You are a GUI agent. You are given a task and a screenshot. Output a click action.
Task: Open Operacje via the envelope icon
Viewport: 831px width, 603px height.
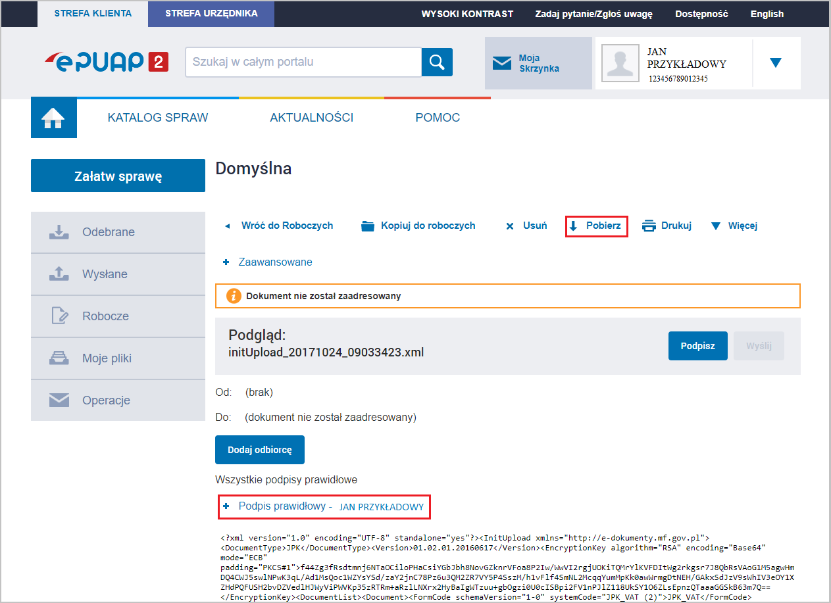pos(59,400)
